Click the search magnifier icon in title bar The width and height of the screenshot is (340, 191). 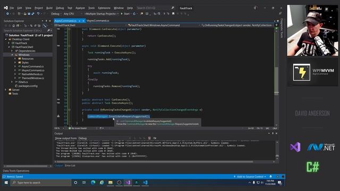(x=173, y=8)
